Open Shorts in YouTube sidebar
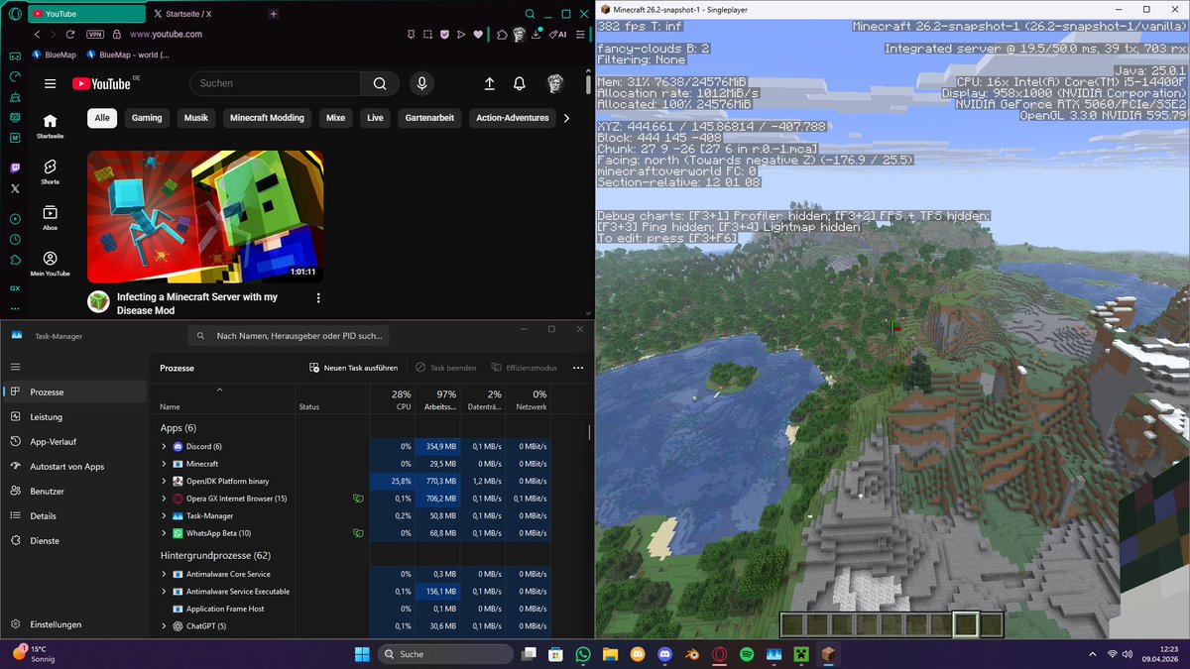1190x669 pixels. (x=50, y=172)
